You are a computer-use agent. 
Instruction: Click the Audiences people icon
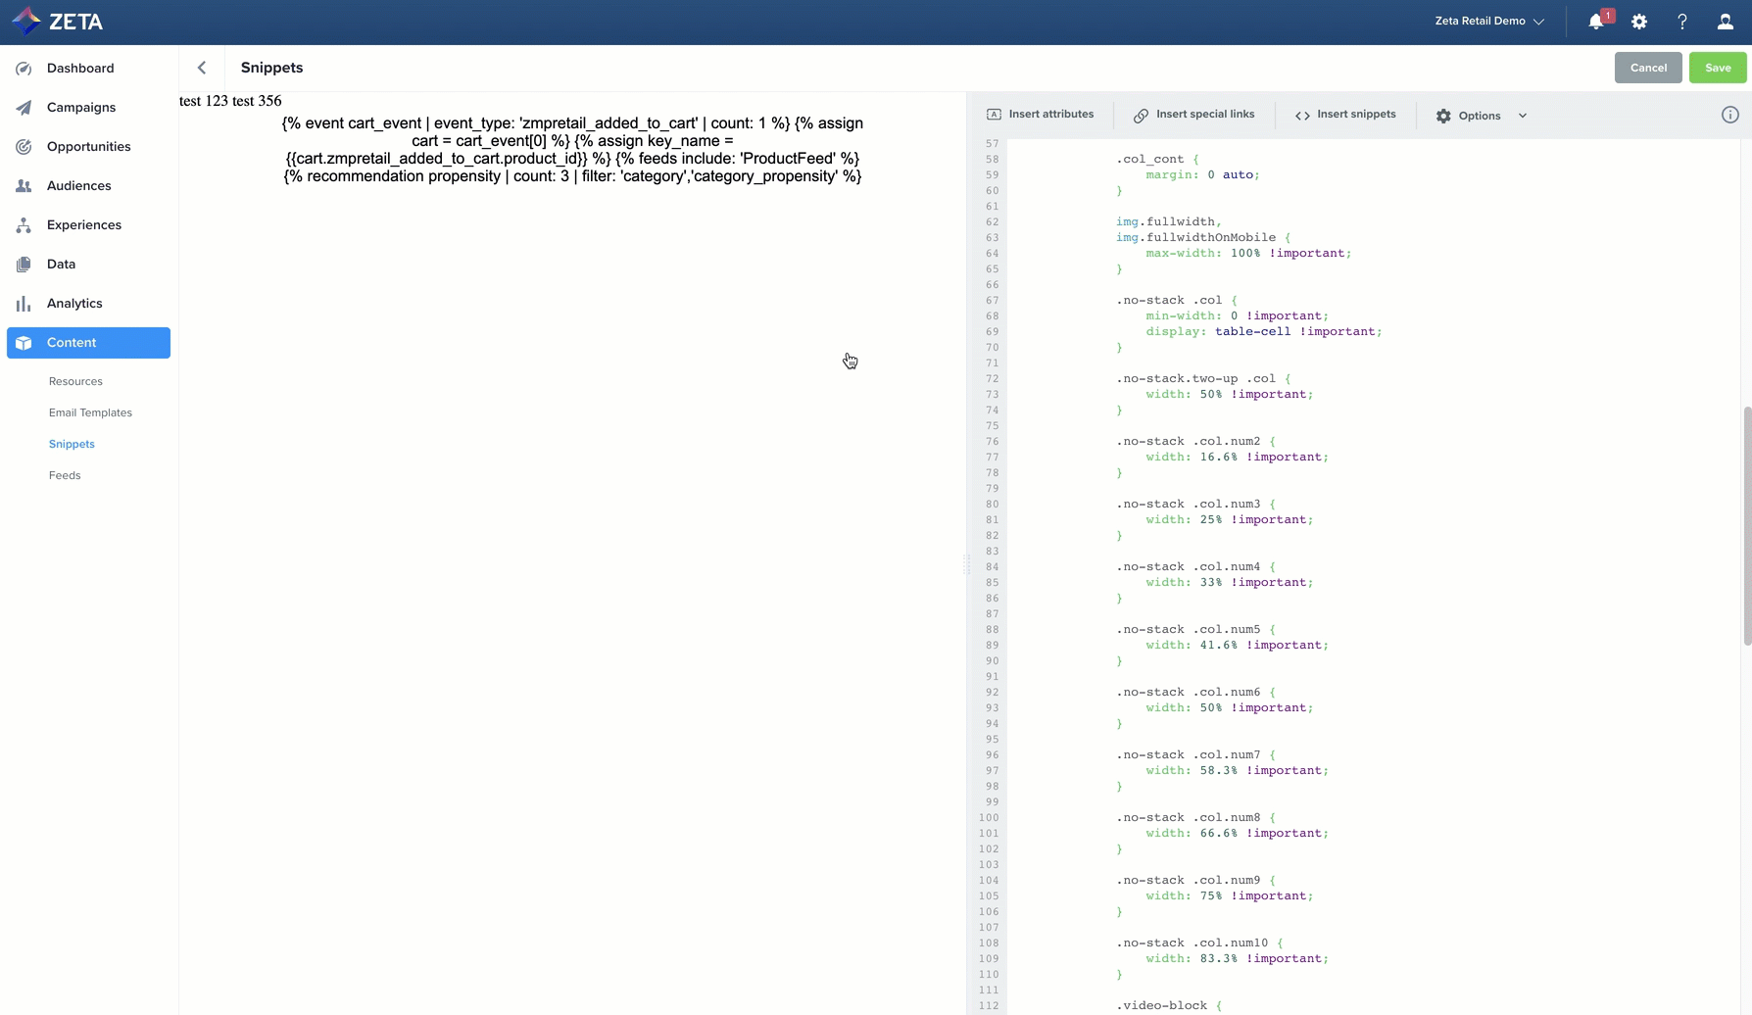pos(24,186)
